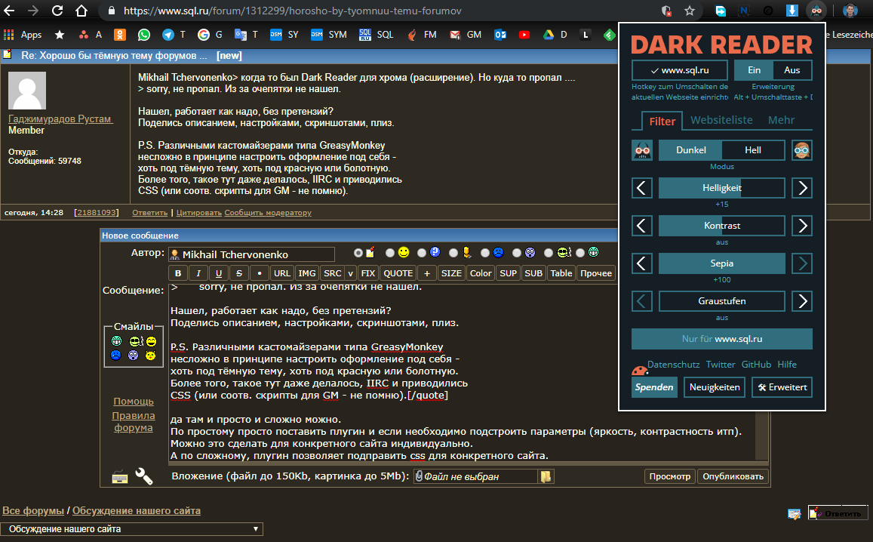Open the YouTube bookmark icon

524,35
